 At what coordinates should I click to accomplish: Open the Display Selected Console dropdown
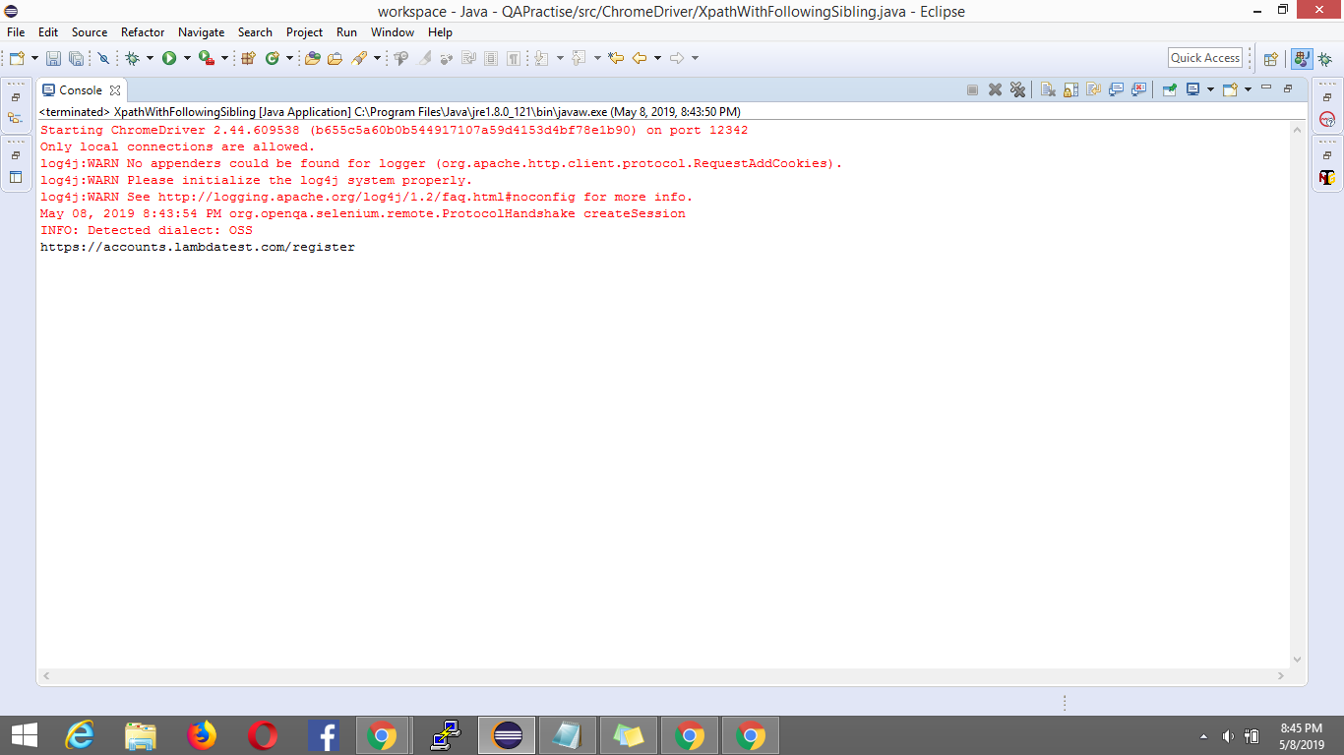pos(1211,88)
